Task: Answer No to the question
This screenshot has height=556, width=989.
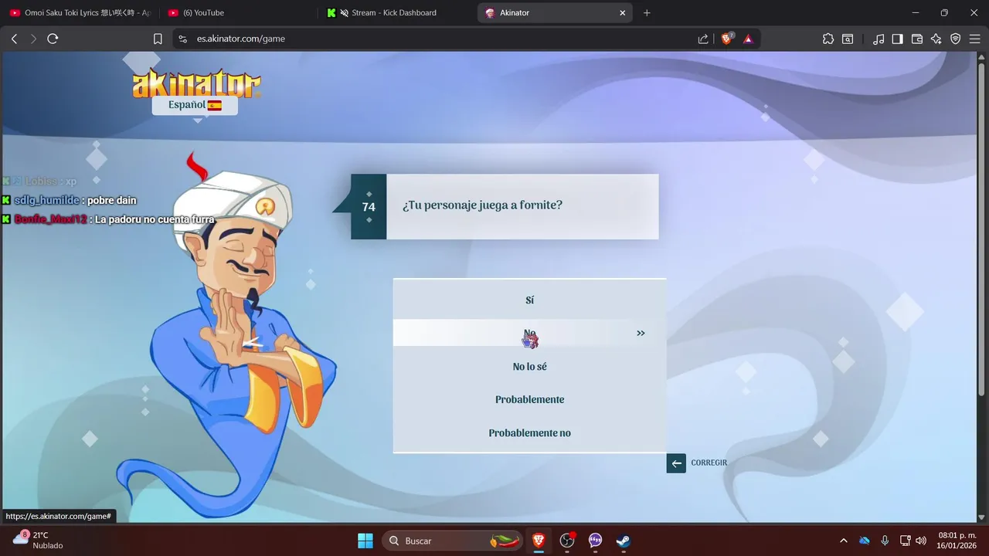Action: pyautogui.click(x=529, y=333)
